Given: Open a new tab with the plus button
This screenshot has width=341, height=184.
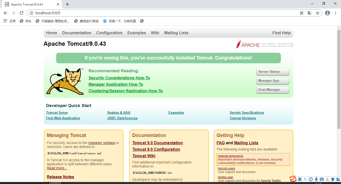Looking at the screenshot, I should [x=67, y=4].
